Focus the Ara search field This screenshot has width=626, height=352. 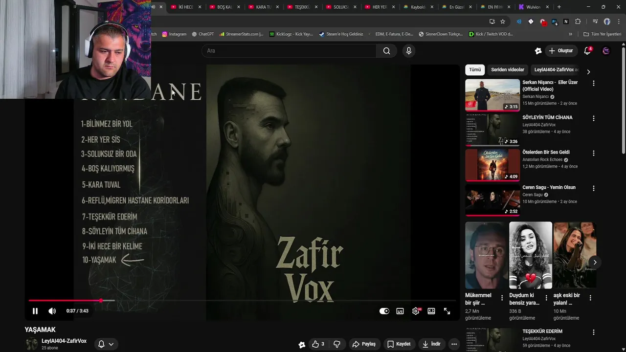(289, 51)
